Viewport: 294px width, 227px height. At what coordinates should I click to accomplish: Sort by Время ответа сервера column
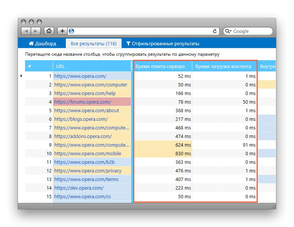163,66
